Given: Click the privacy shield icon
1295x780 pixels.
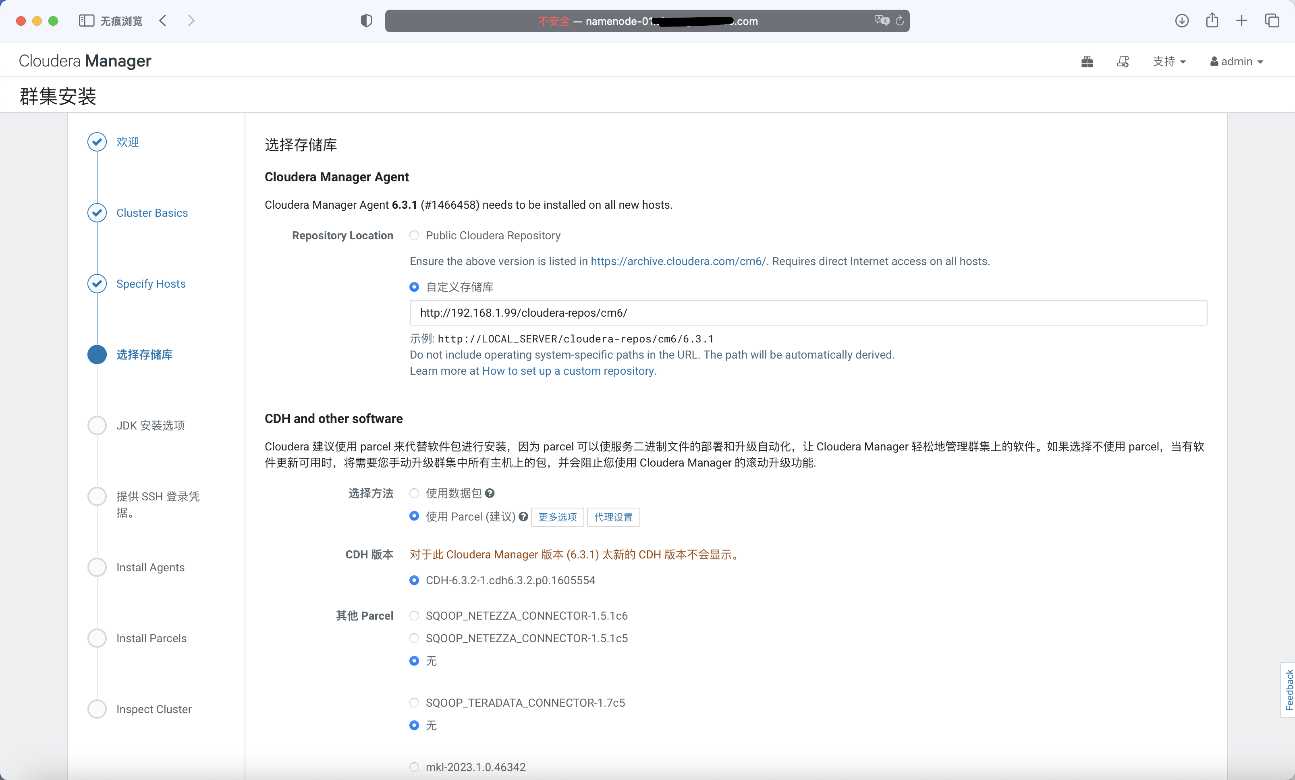Looking at the screenshot, I should tap(366, 21).
